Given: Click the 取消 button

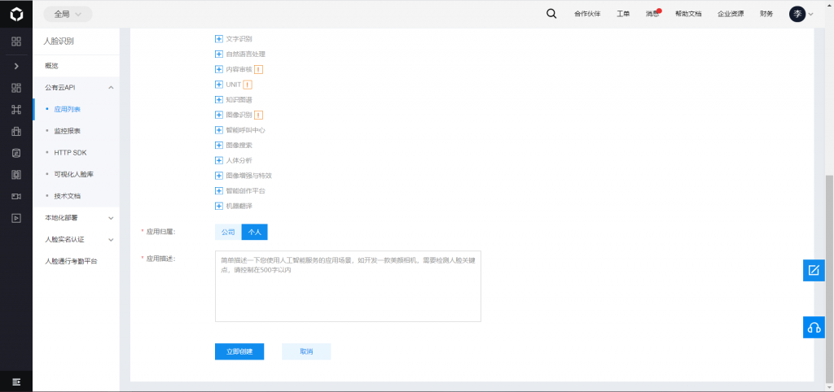Looking at the screenshot, I should [306, 351].
